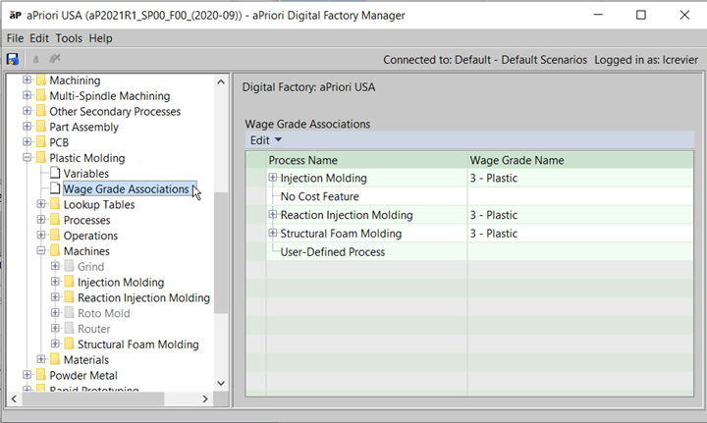Click the blue Save disk icon
707x423 pixels.
click(13, 59)
